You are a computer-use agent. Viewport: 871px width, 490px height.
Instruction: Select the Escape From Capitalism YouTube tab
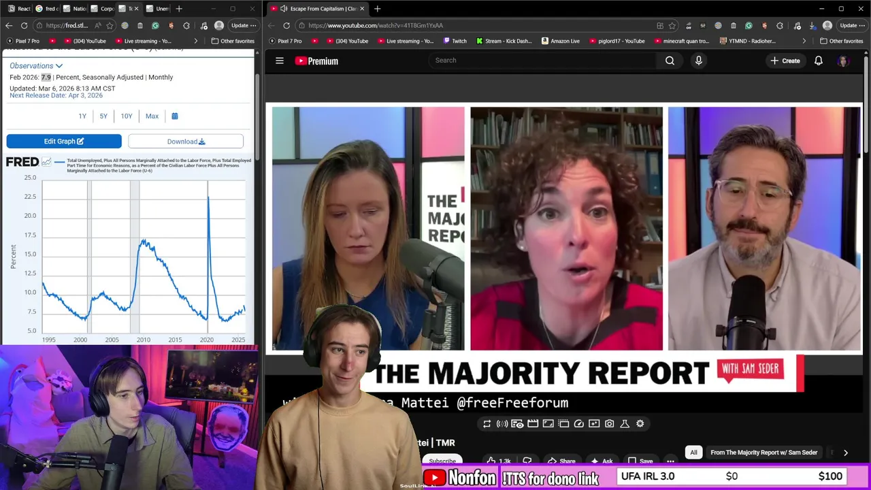317,9
